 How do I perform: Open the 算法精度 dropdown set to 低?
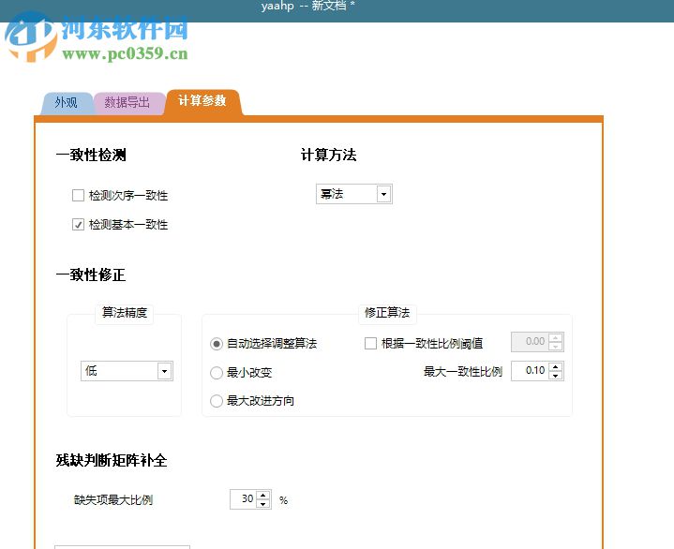pyautogui.click(x=127, y=371)
